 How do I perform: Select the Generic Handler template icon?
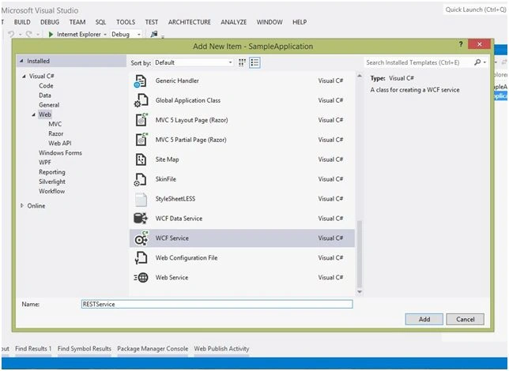click(x=141, y=81)
